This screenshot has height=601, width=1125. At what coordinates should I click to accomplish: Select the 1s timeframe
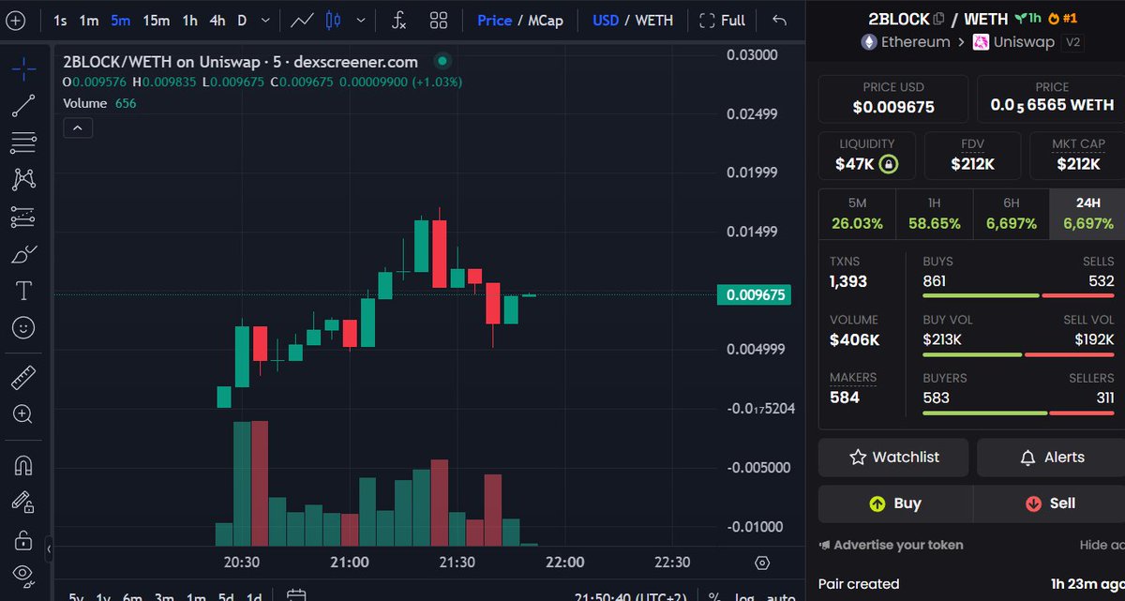60,20
